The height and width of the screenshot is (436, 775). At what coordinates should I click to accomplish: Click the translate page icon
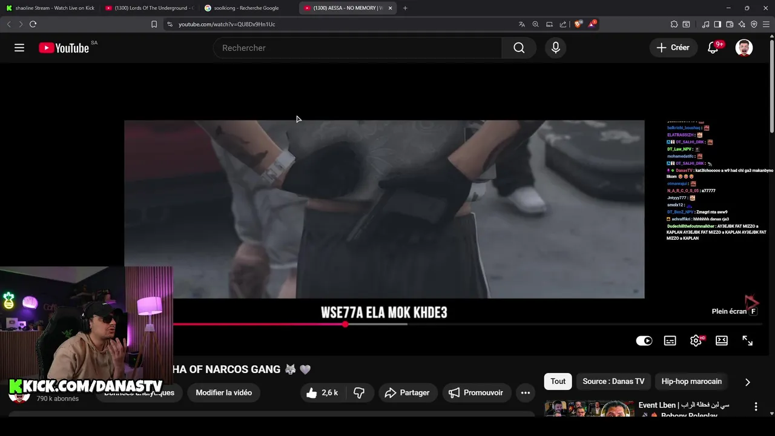coord(522,24)
